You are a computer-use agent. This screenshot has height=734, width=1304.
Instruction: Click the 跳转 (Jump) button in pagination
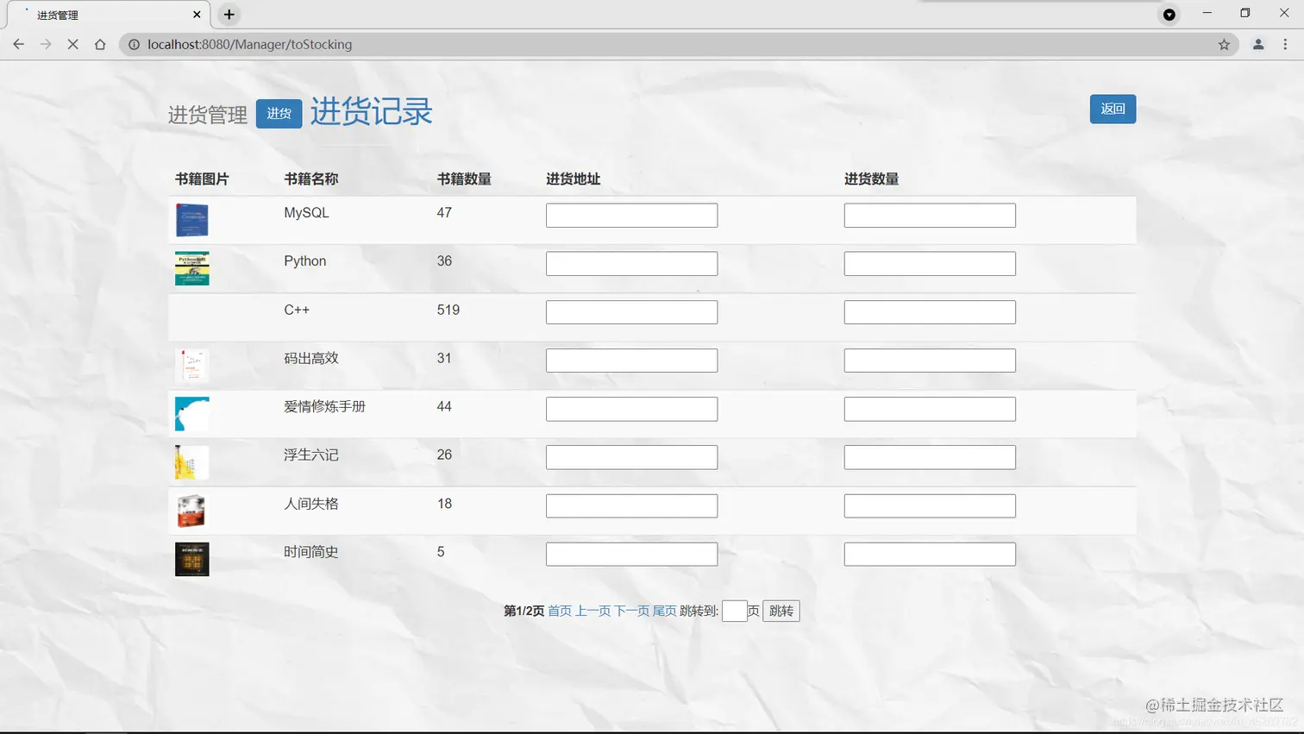tap(781, 611)
